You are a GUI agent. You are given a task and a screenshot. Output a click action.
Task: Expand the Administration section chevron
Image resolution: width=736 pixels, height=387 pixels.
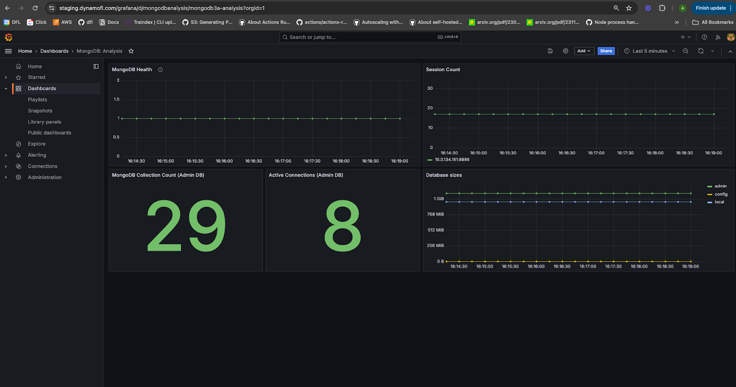coord(6,177)
